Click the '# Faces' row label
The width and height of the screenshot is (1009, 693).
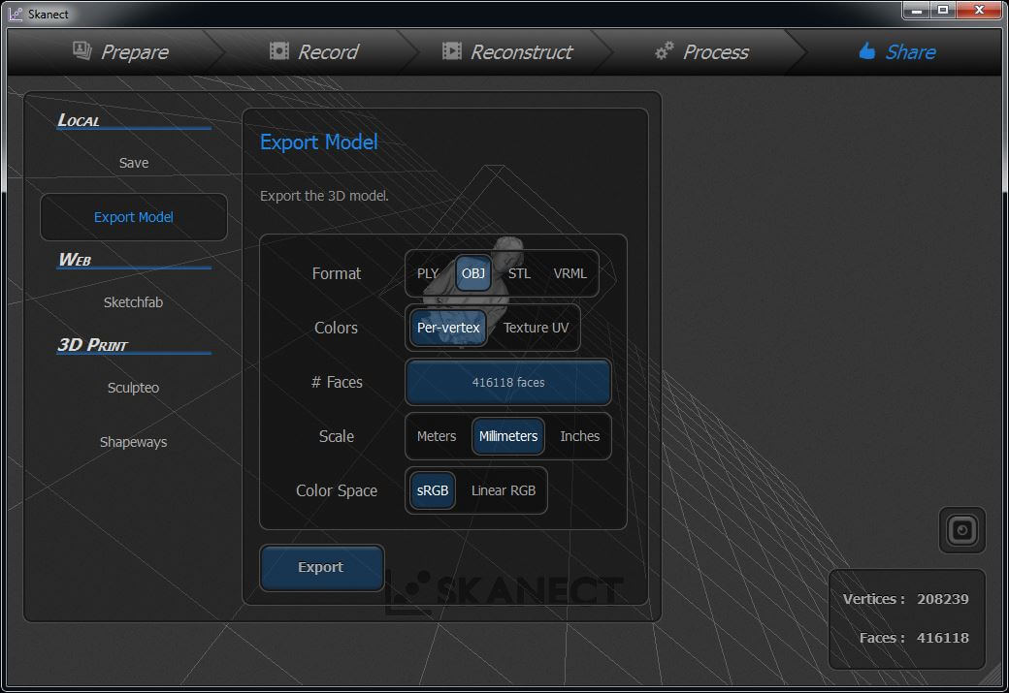click(x=337, y=383)
